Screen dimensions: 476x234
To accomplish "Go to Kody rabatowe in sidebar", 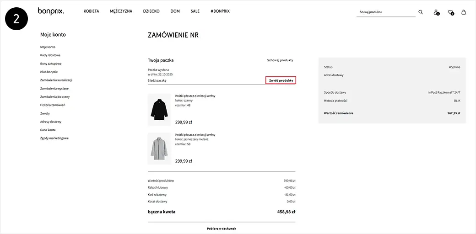I will point(50,55).
